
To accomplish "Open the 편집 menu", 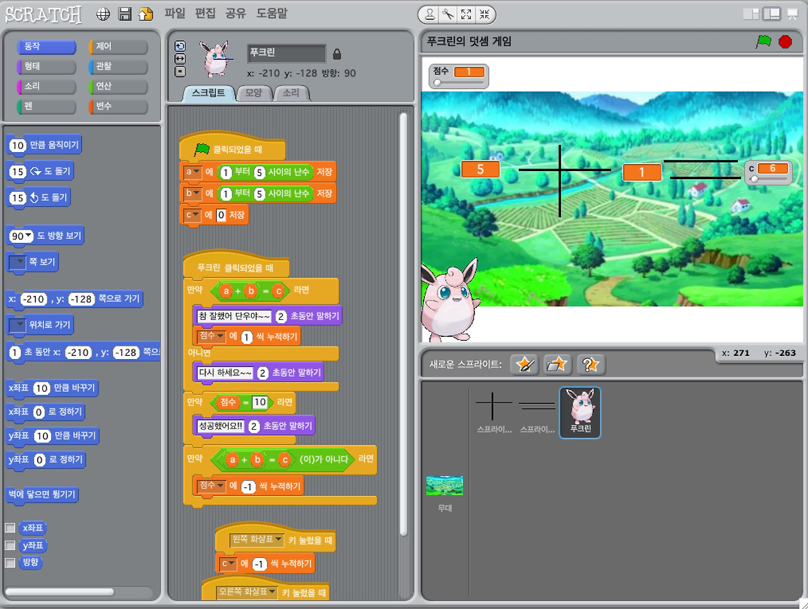I will [x=205, y=13].
